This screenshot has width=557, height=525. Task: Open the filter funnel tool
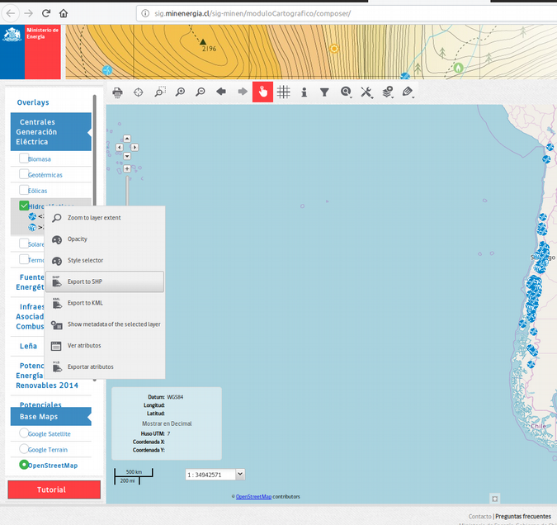(x=324, y=92)
